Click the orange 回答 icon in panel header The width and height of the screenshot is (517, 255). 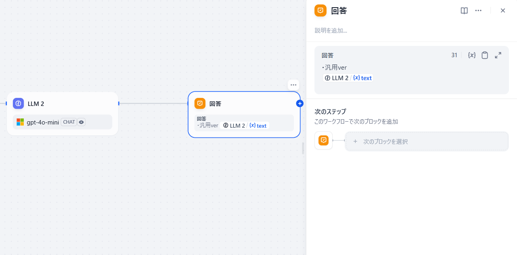click(x=321, y=10)
